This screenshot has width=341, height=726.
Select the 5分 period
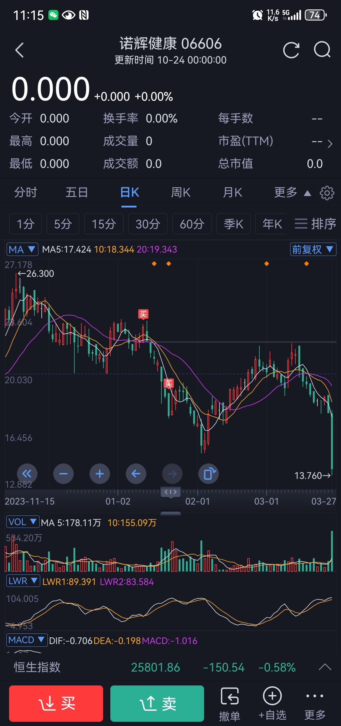63,224
